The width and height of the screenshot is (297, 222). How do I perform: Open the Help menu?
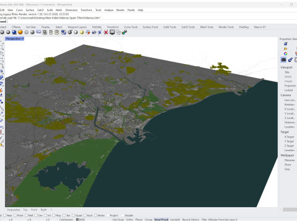coord(140,10)
